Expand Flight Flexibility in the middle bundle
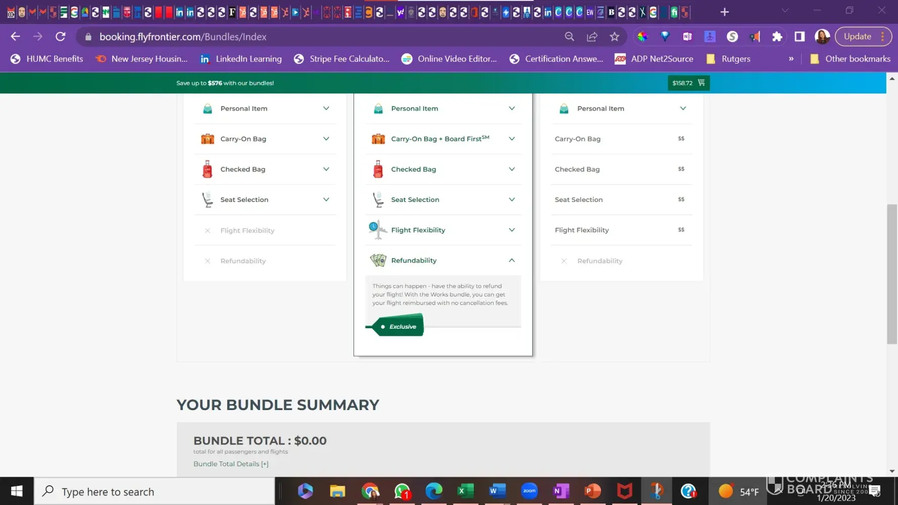 (512, 230)
